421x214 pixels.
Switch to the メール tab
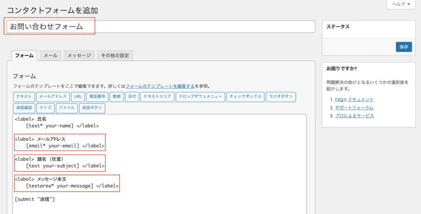51,55
